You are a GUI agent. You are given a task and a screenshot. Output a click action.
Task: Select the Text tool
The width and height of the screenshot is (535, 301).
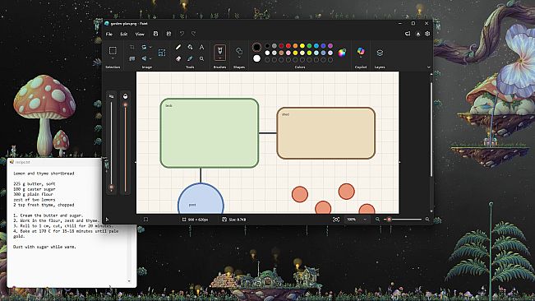click(x=201, y=47)
